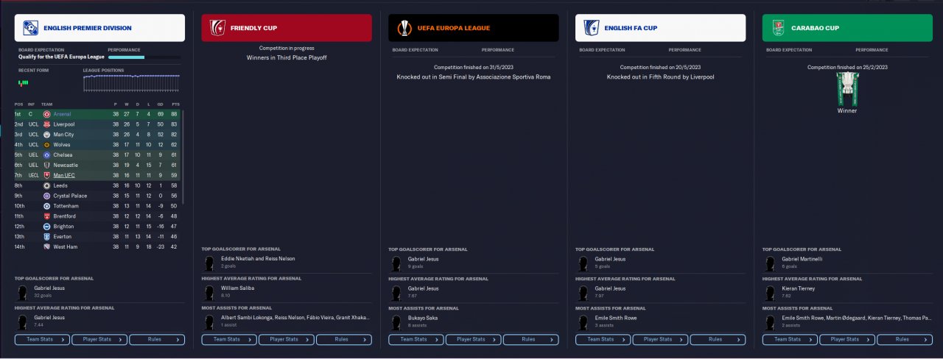Click the Liverpool club badge
This screenshot has width=943, height=359.
[x=47, y=124]
